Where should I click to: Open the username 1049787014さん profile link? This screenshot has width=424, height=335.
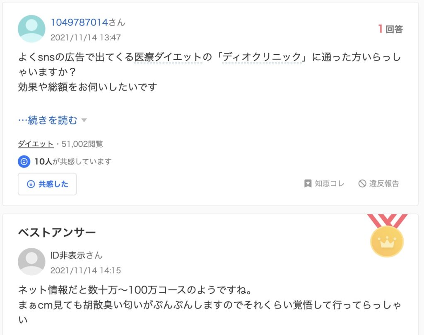(x=88, y=22)
